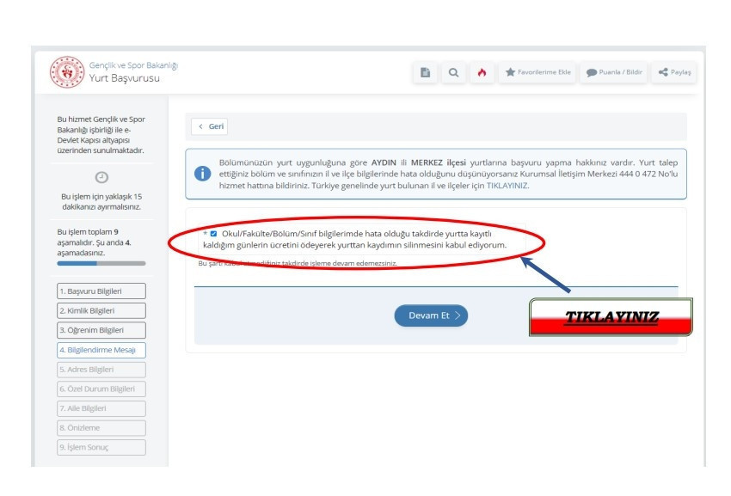This screenshot has width=731, height=496.
Task: Click the red flame popular icon
Action: pyautogui.click(x=482, y=72)
